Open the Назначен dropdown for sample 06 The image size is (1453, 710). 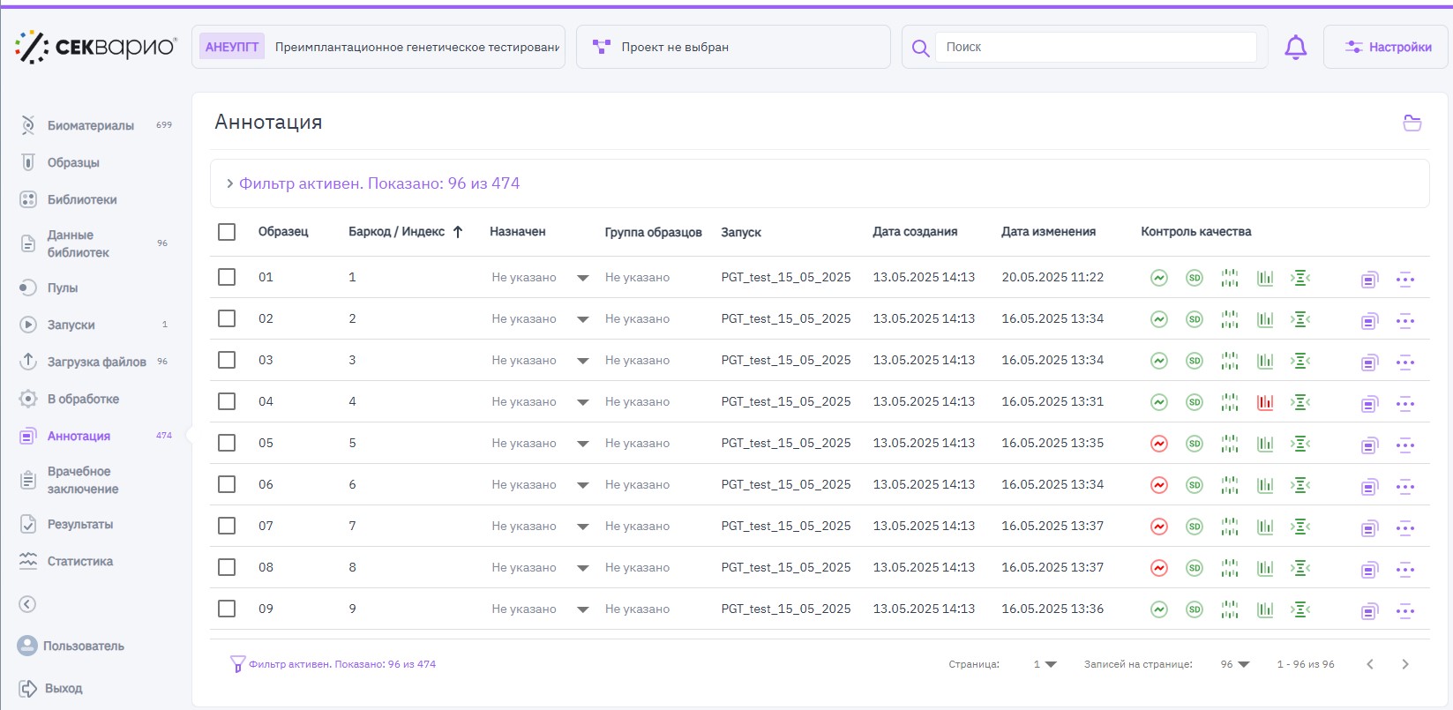pos(582,485)
